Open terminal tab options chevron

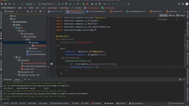(x=29, y=79)
